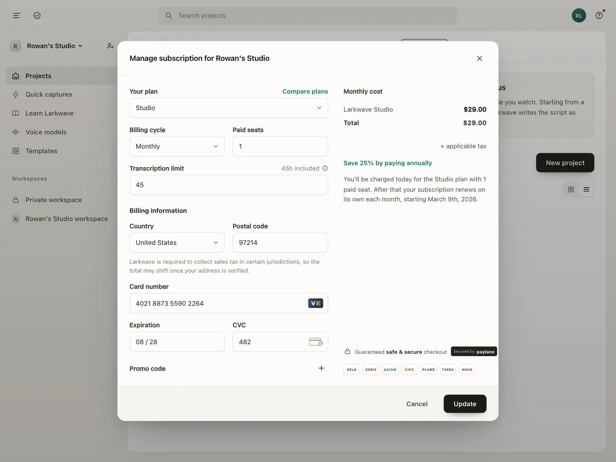The width and height of the screenshot is (616, 462).
Task: Click the secure checkout lock icon
Action: 347,352
